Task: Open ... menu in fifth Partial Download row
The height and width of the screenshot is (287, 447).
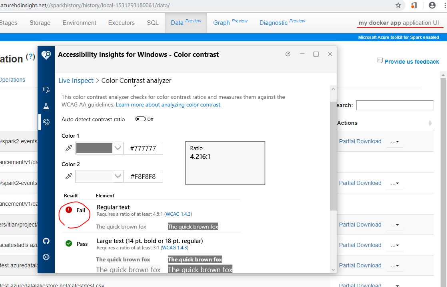Action: pyautogui.click(x=395, y=266)
